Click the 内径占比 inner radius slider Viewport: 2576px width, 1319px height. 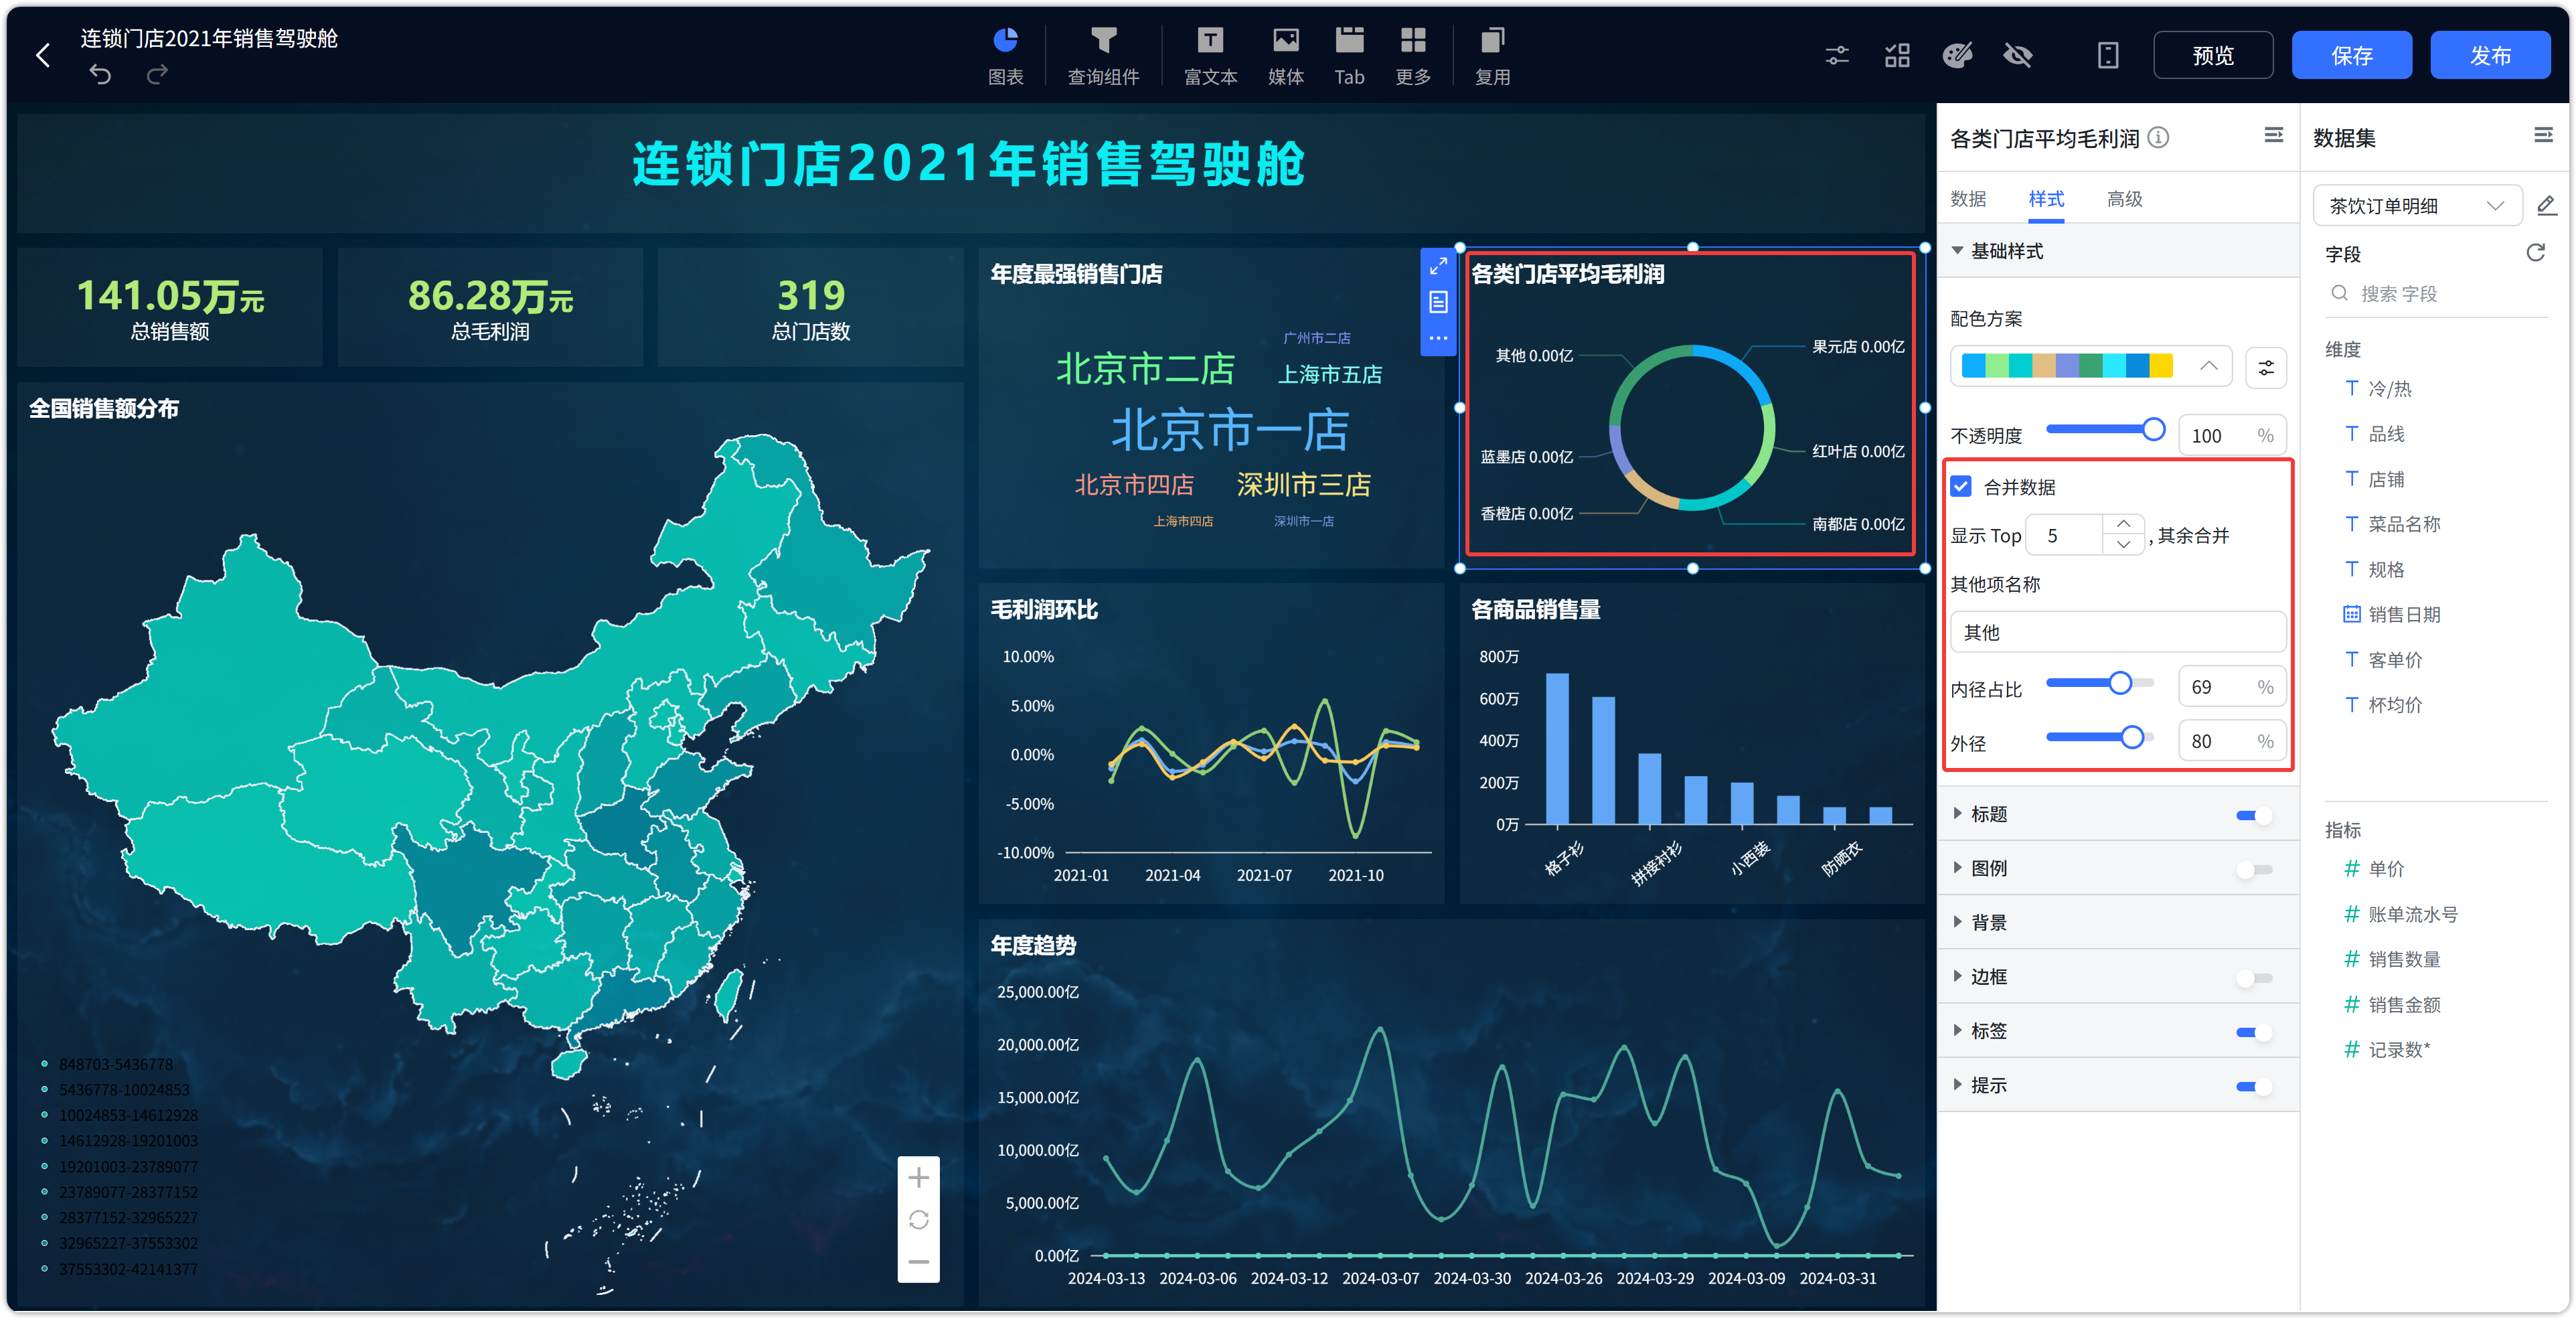[2100, 683]
